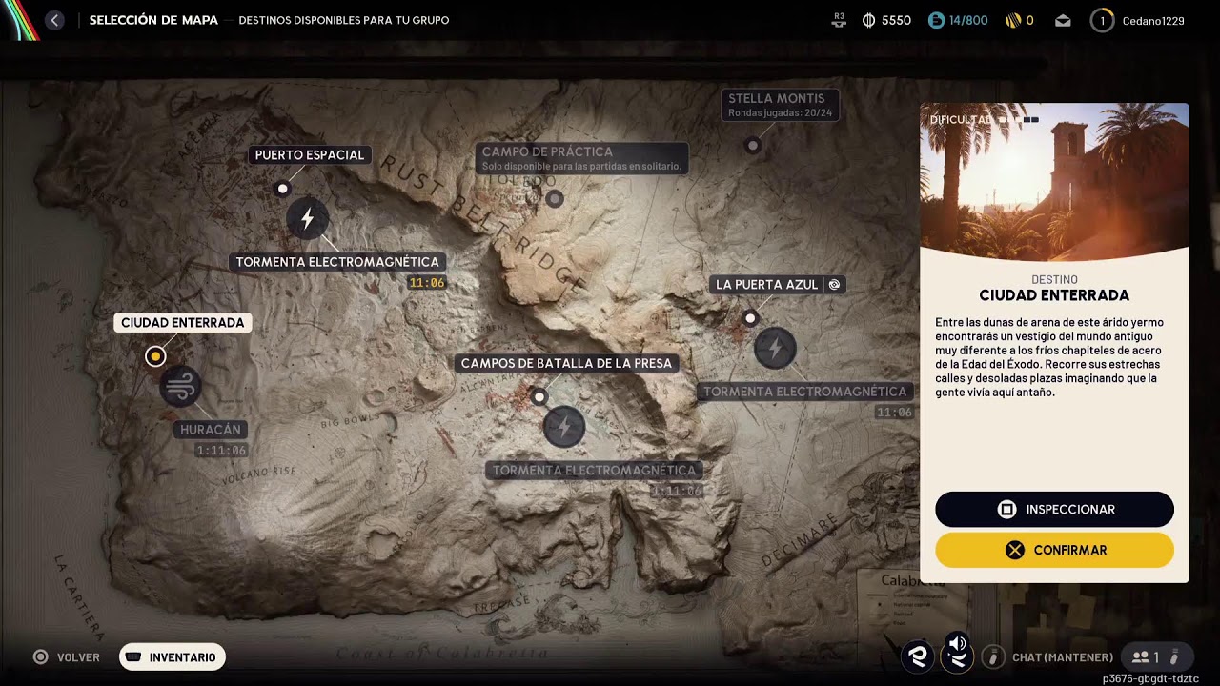Click the Cedano1229 username
Screen dimensions: 1220x686
[x=1153, y=20]
